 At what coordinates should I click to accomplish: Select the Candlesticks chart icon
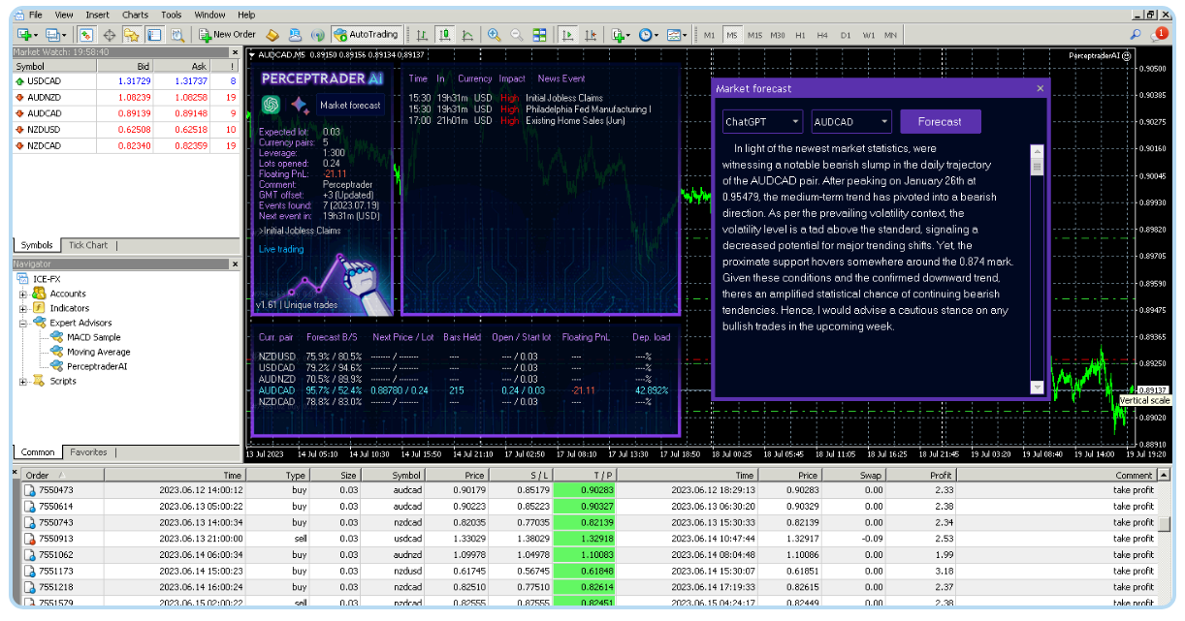click(445, 35)
